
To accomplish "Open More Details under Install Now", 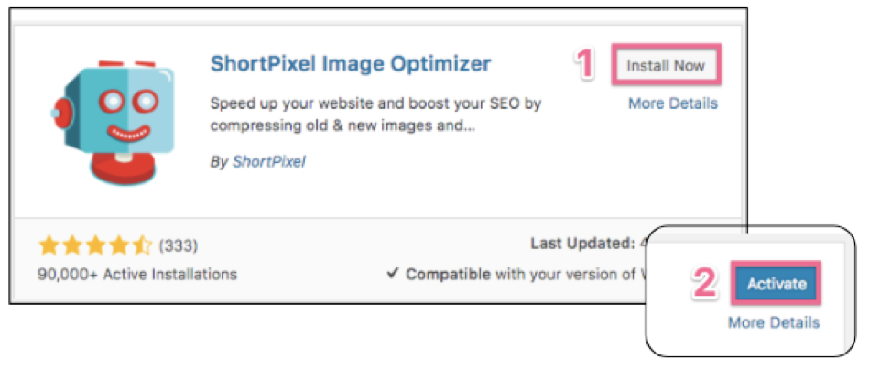I will click(x=672, y=103).
